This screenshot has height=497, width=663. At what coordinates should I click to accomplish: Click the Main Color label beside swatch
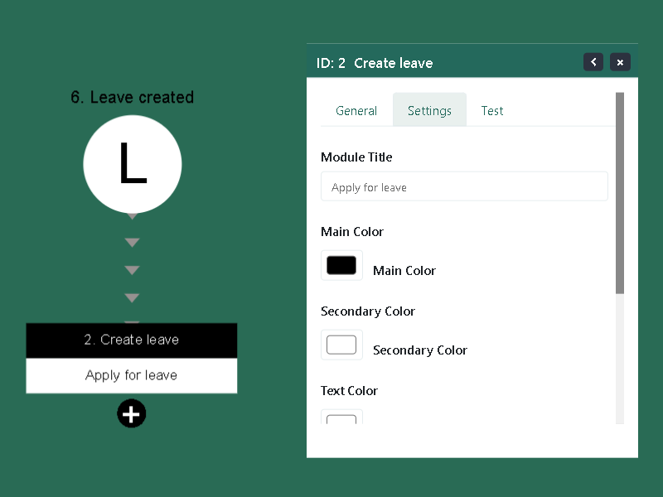[404, 271]
